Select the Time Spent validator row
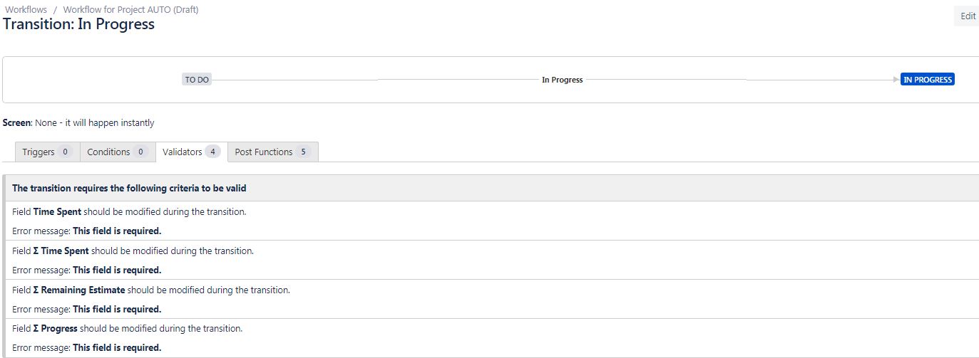The width and height of the screenshot is (979, 358). (x=492, y=221)
